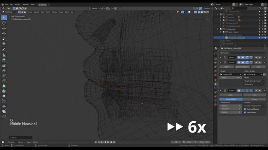Select the Scale tool in the left toolbar
The image size is (268, 150).
[4, 39]
